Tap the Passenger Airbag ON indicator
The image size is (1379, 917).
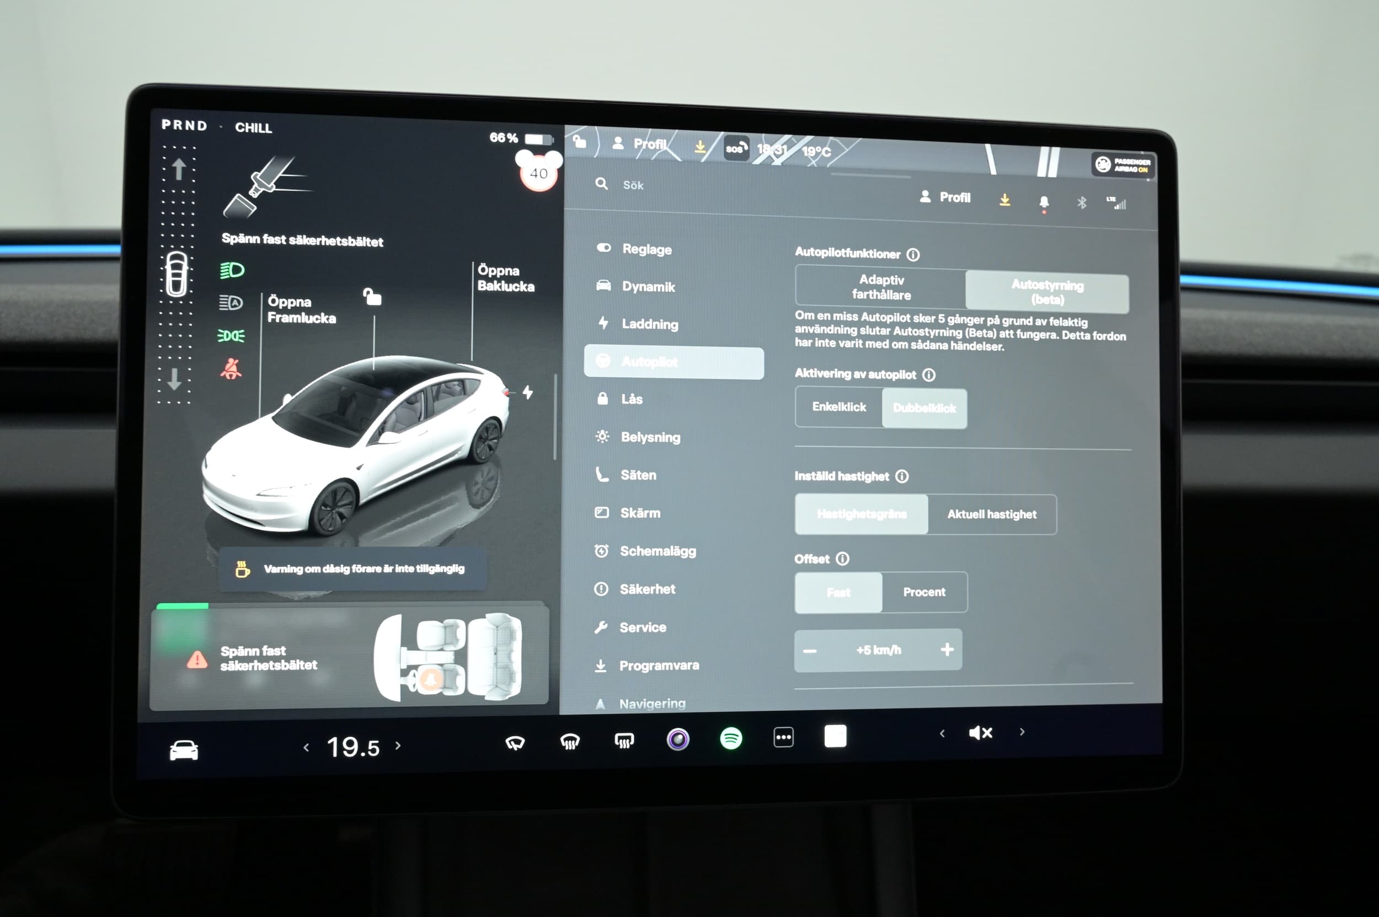click(x=1122, y=165)
